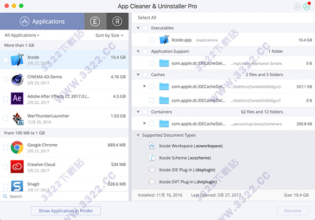Click the Snagit app icon
The width and height of the screenshot is (315, 220).
17,186
